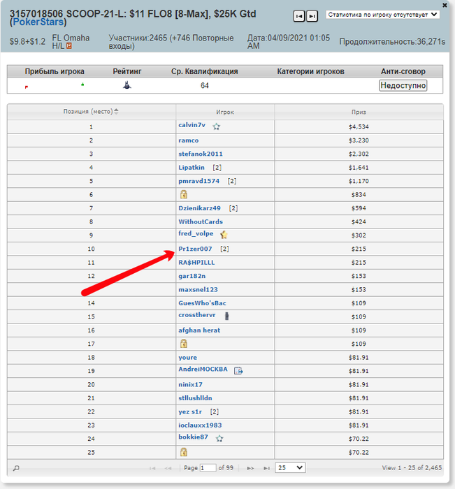Click the red flag under Прибыль игрока
Image resolution: width=455 pixels, height=489 pixels.
tap(27, 87)
